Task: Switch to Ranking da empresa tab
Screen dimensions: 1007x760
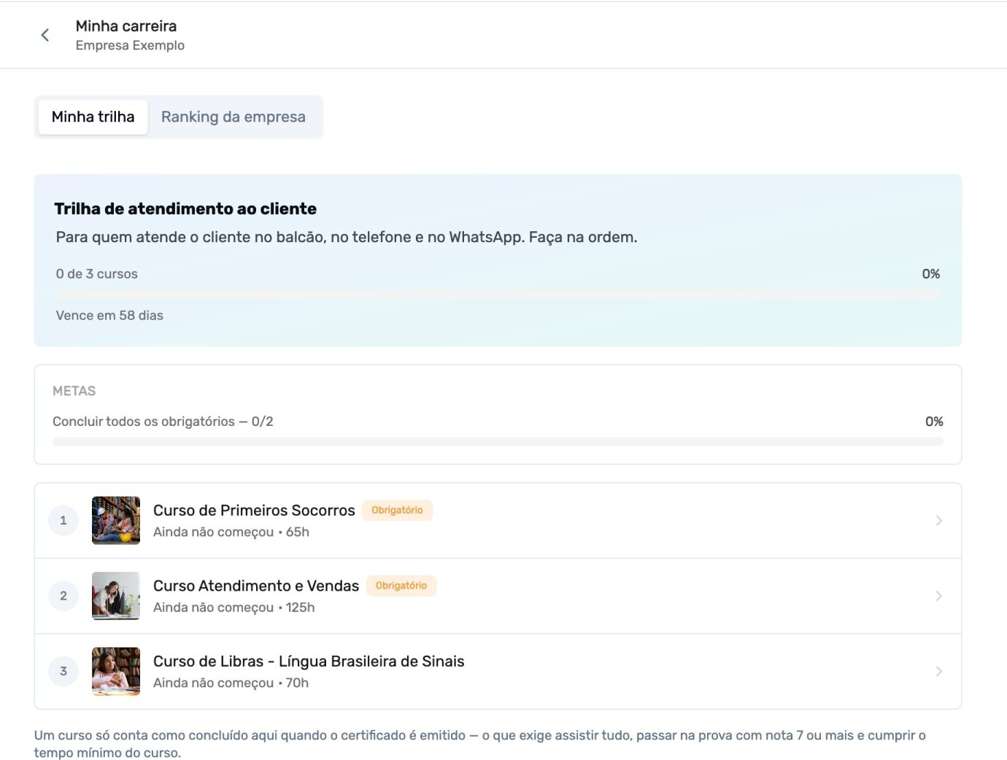Action: [234, 117]
